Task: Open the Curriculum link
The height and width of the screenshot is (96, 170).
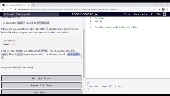Action: 141,14
